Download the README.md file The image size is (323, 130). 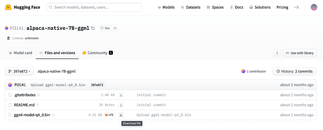click(x=121, y=105)
